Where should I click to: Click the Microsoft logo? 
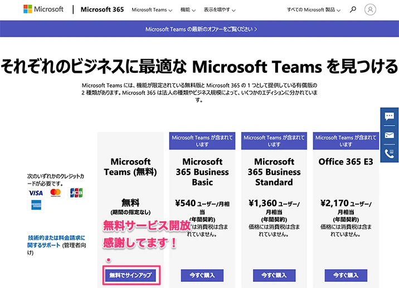pyautogui.click(x=43, y=9)
